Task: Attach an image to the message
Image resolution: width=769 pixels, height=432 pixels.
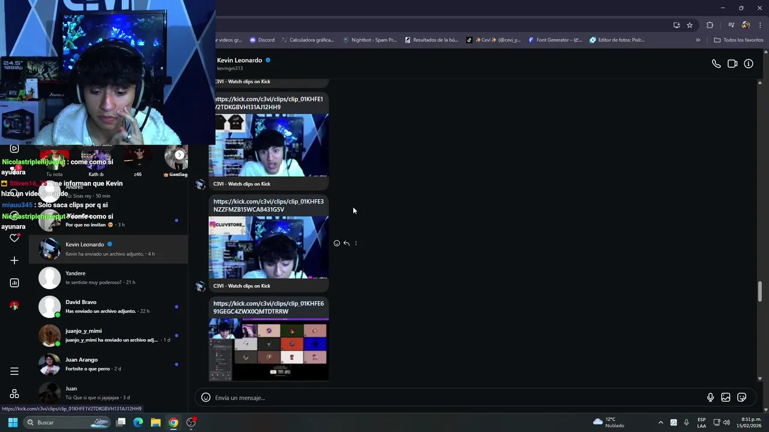Action: 726,397
